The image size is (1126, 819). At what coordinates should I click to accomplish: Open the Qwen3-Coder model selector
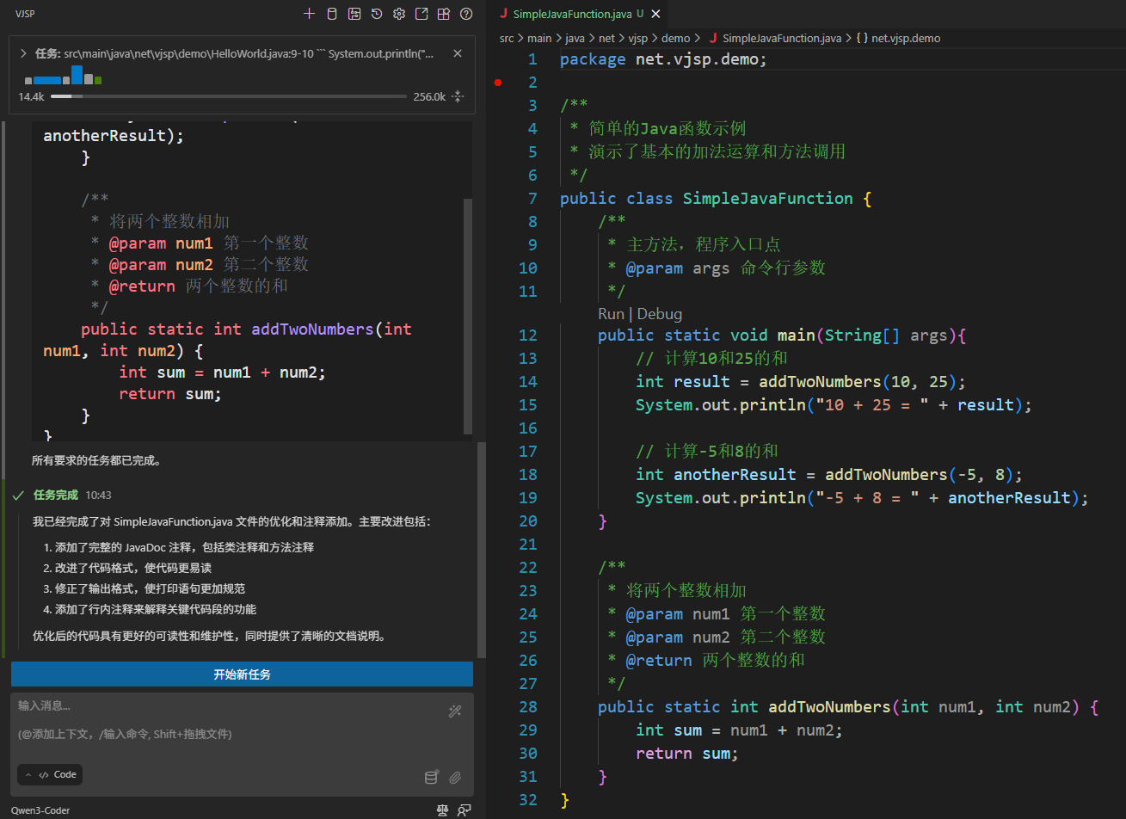(x=40, y=810)
